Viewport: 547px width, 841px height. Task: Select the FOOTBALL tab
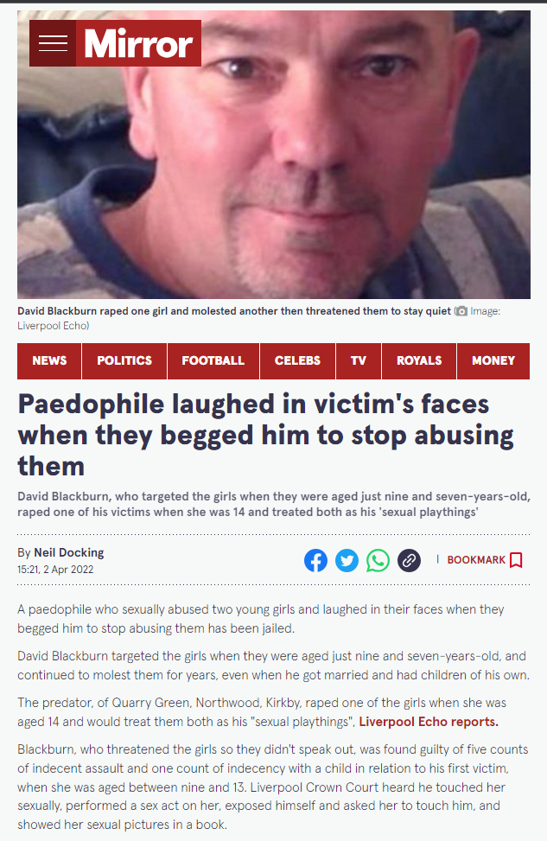click(x=213, y=361)
